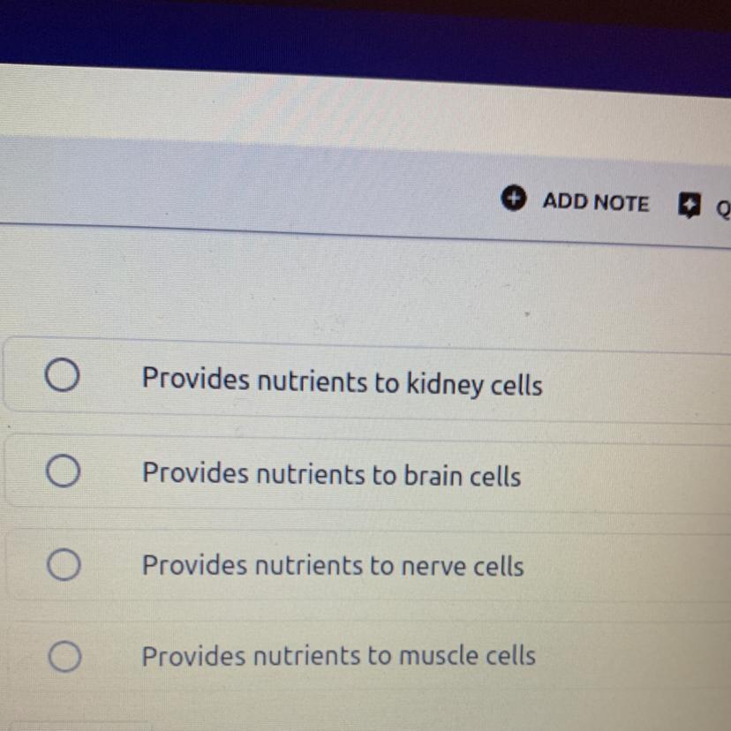Screen dimensions: 731x731
Task: Mark the muscle cells radio circle
Action: 64,656
